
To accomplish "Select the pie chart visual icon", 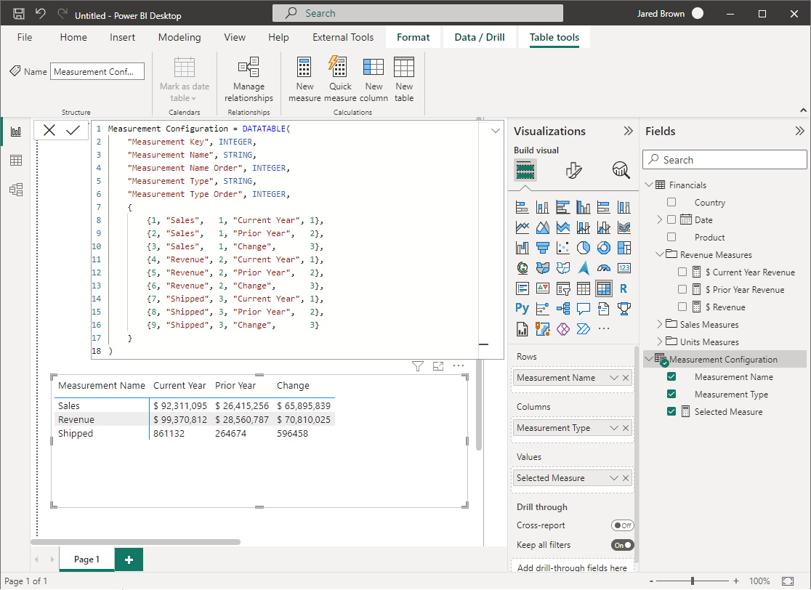I will coord(584,248).
